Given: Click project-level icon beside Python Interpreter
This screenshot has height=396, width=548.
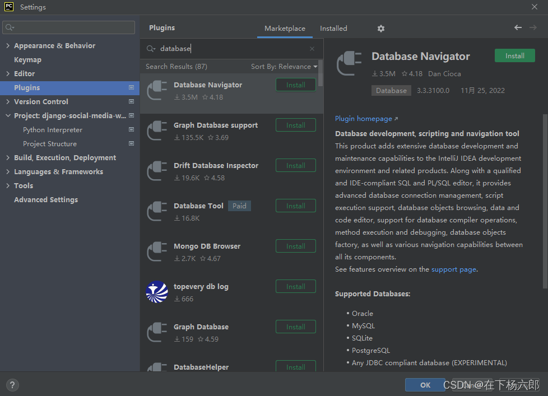Looking at the screenshot, I should (x=132, y=129).
